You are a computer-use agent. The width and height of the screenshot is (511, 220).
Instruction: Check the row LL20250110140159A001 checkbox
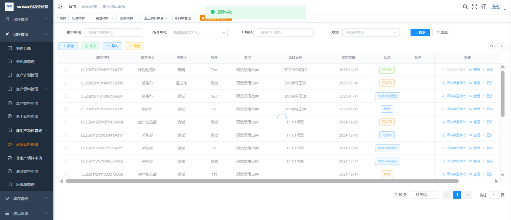pos(66,83)
